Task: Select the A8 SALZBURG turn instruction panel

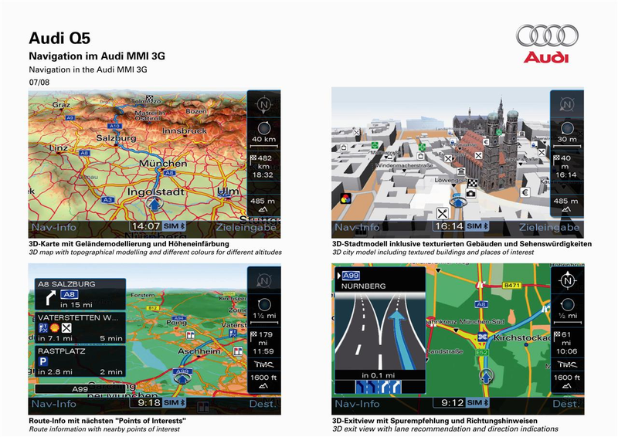Action: 80,294
